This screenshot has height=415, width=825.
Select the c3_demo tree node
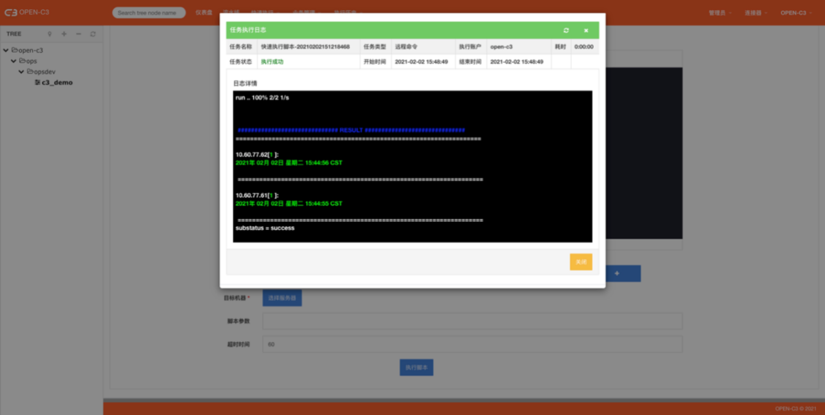pos(57,82)
